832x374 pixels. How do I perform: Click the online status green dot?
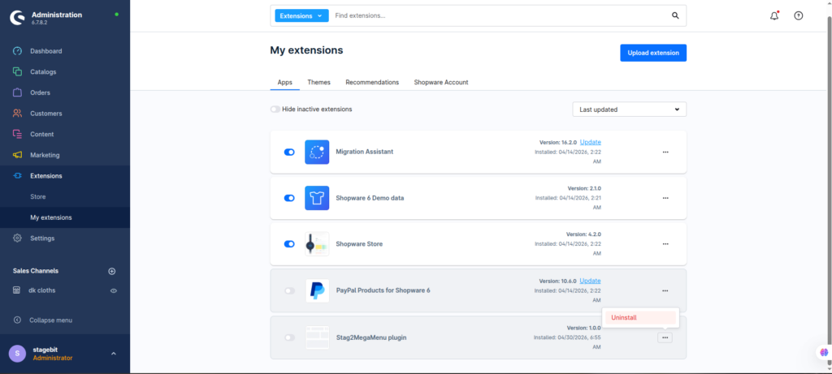[116, 15]
